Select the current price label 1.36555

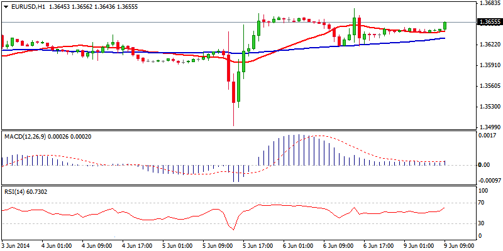point(489,22)
